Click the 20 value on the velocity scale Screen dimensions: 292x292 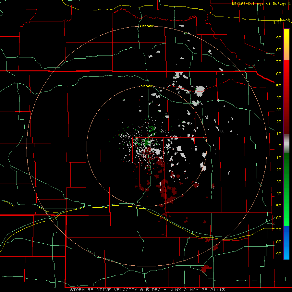point(279,122)
